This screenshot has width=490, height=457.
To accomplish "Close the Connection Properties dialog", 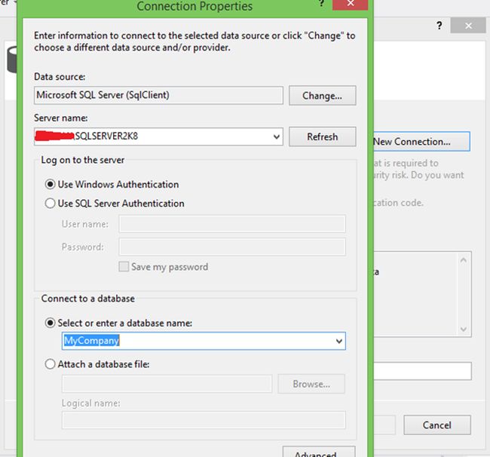I will 351,4.
